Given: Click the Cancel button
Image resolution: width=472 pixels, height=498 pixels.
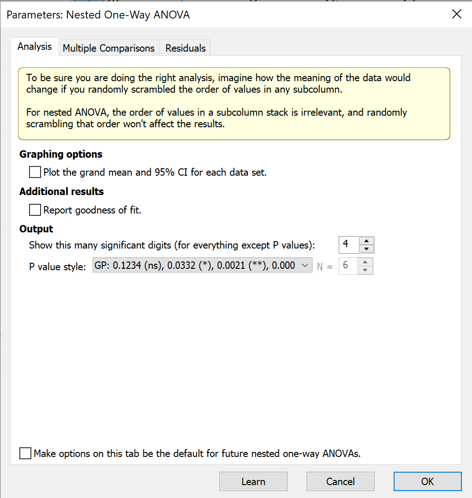Looking at the screenshot, I should [x=340, y=481].
